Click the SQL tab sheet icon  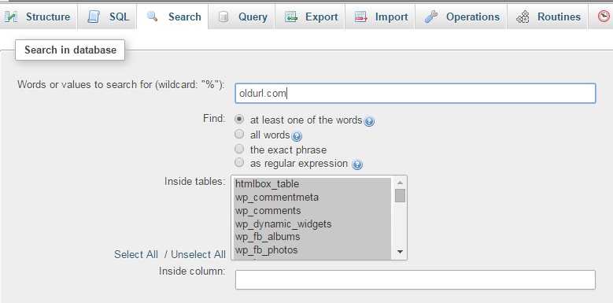tap(94, 17)
